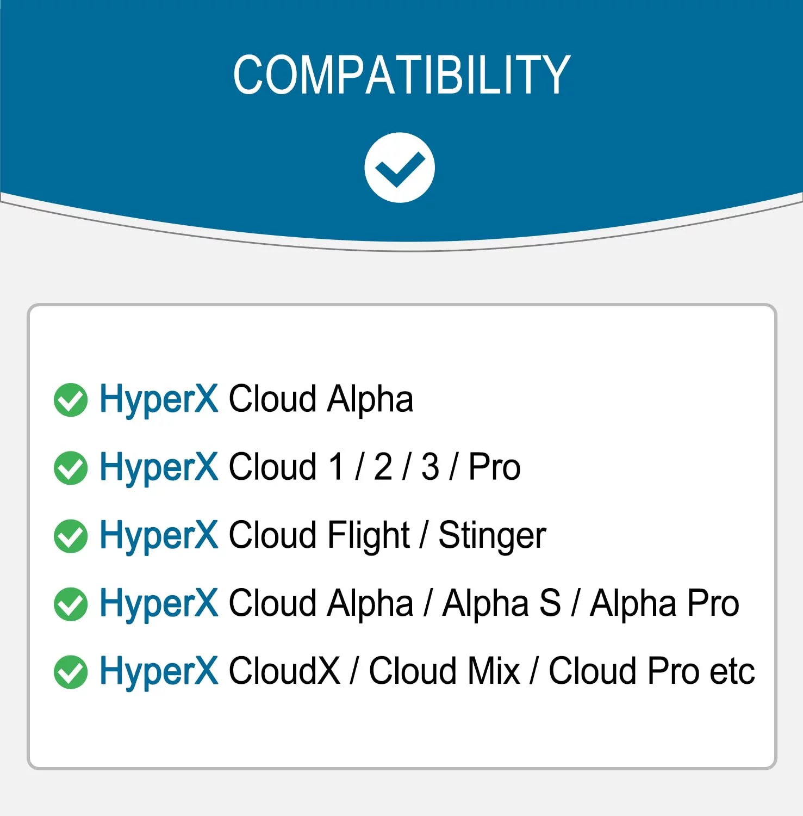This screenshot has height=816, width=803.
Task: Click the Cloud Pro etc text
Action: click(x=651, y=672)
